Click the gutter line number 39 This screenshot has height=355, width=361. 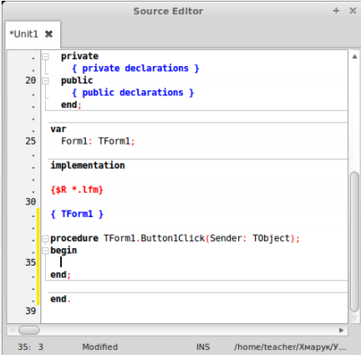[x=31, y=311]
